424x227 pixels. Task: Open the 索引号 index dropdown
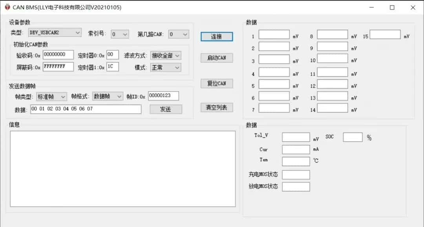coord(120,34)
